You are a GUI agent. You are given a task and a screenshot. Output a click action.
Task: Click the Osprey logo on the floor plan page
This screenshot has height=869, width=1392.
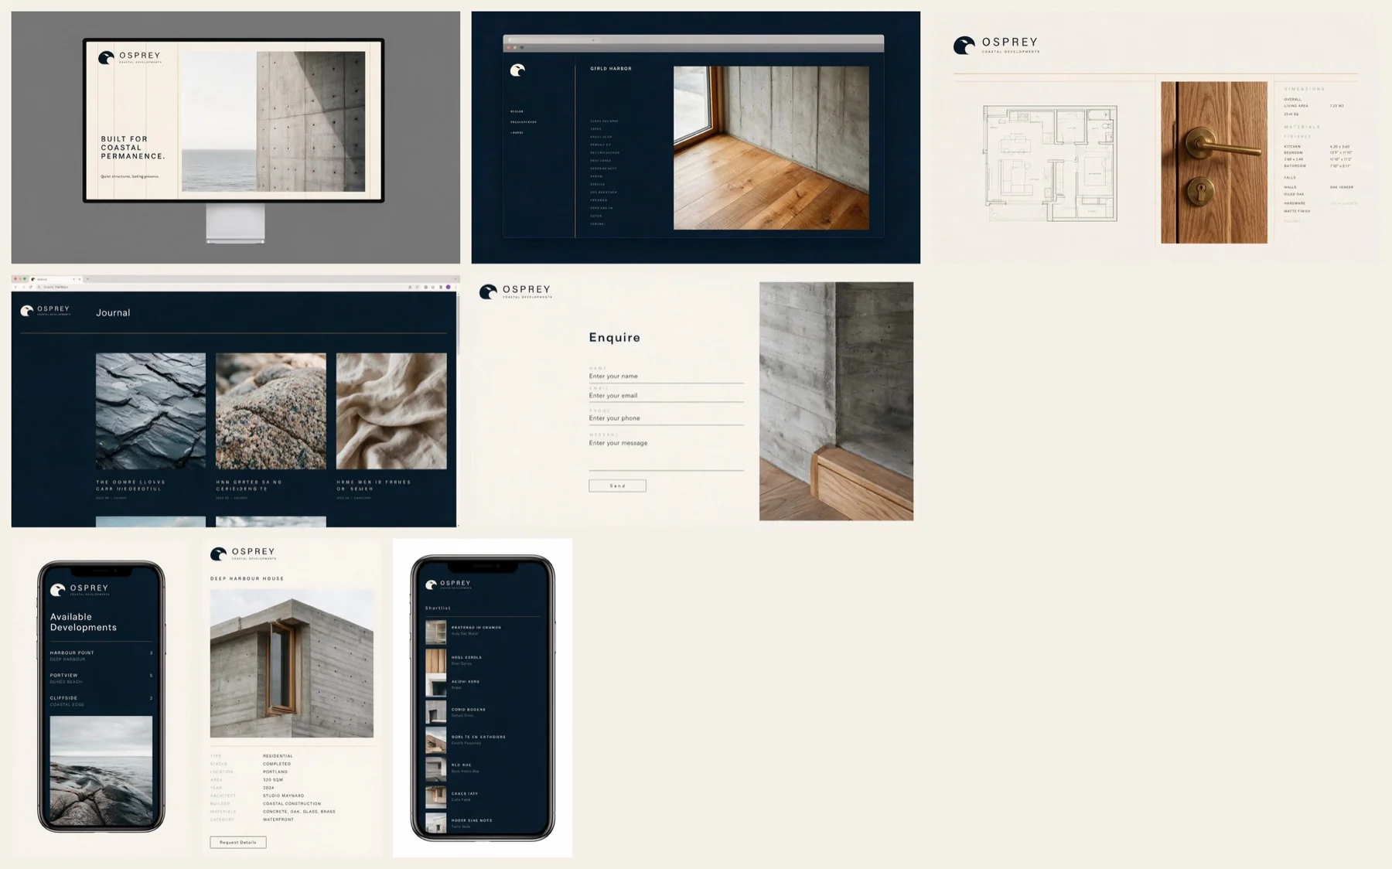pos(997,46)
